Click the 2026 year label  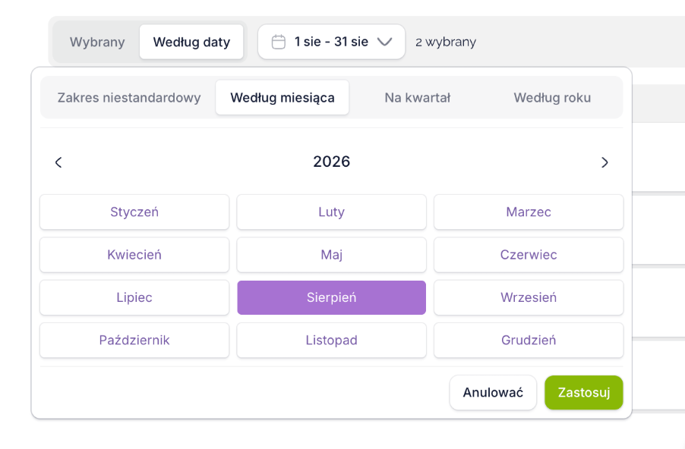(332, 162)
